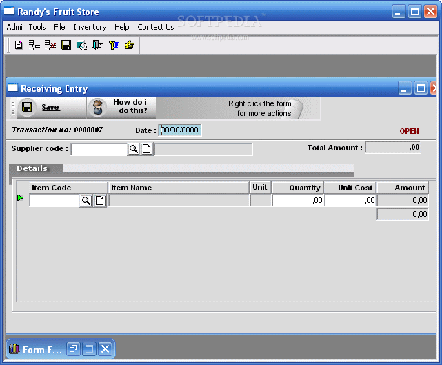Viewport: 442px width, 365px height.
Task: Click the new supplier page icon
Action: (147, 148)
